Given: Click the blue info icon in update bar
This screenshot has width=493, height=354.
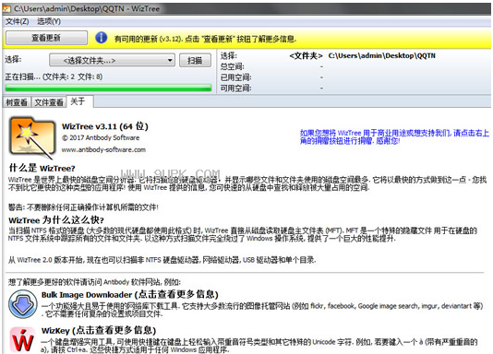Looking at the screenshot, I should (x=101, y=38).
